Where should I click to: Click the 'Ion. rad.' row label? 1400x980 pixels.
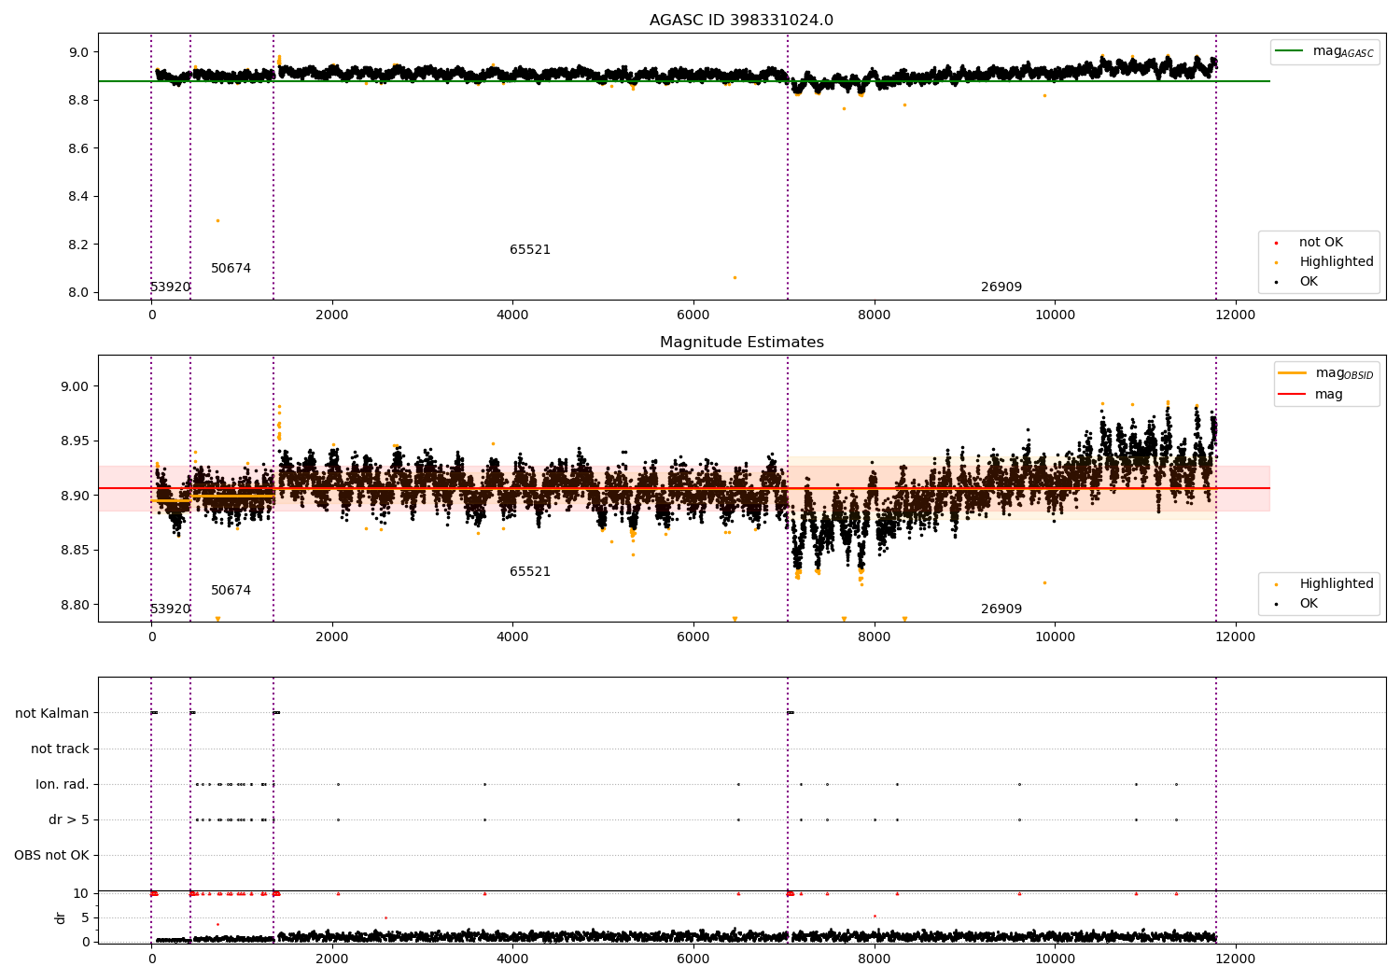[x=63, y=785]
